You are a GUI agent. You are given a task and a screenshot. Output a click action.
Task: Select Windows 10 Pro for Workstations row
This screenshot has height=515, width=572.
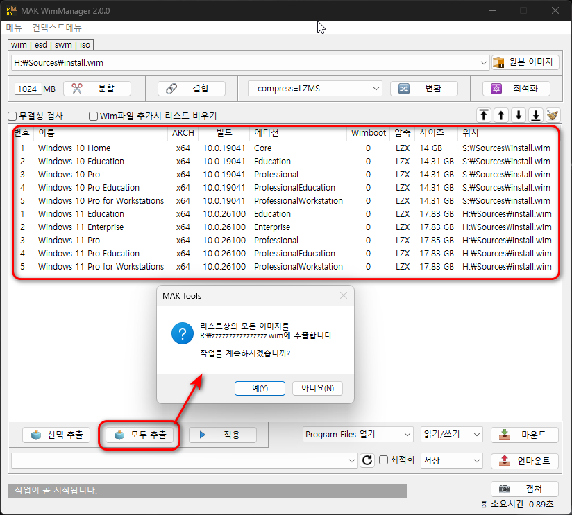pos(285,201)
